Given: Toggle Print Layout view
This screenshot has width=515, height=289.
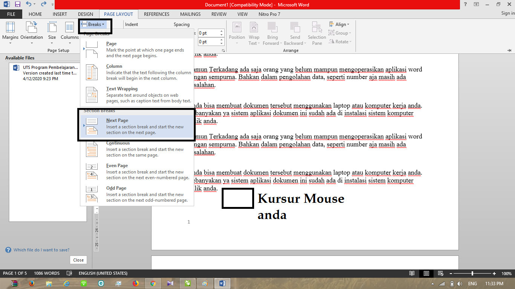Looking at the screenshot, I should tap(426, 273).
